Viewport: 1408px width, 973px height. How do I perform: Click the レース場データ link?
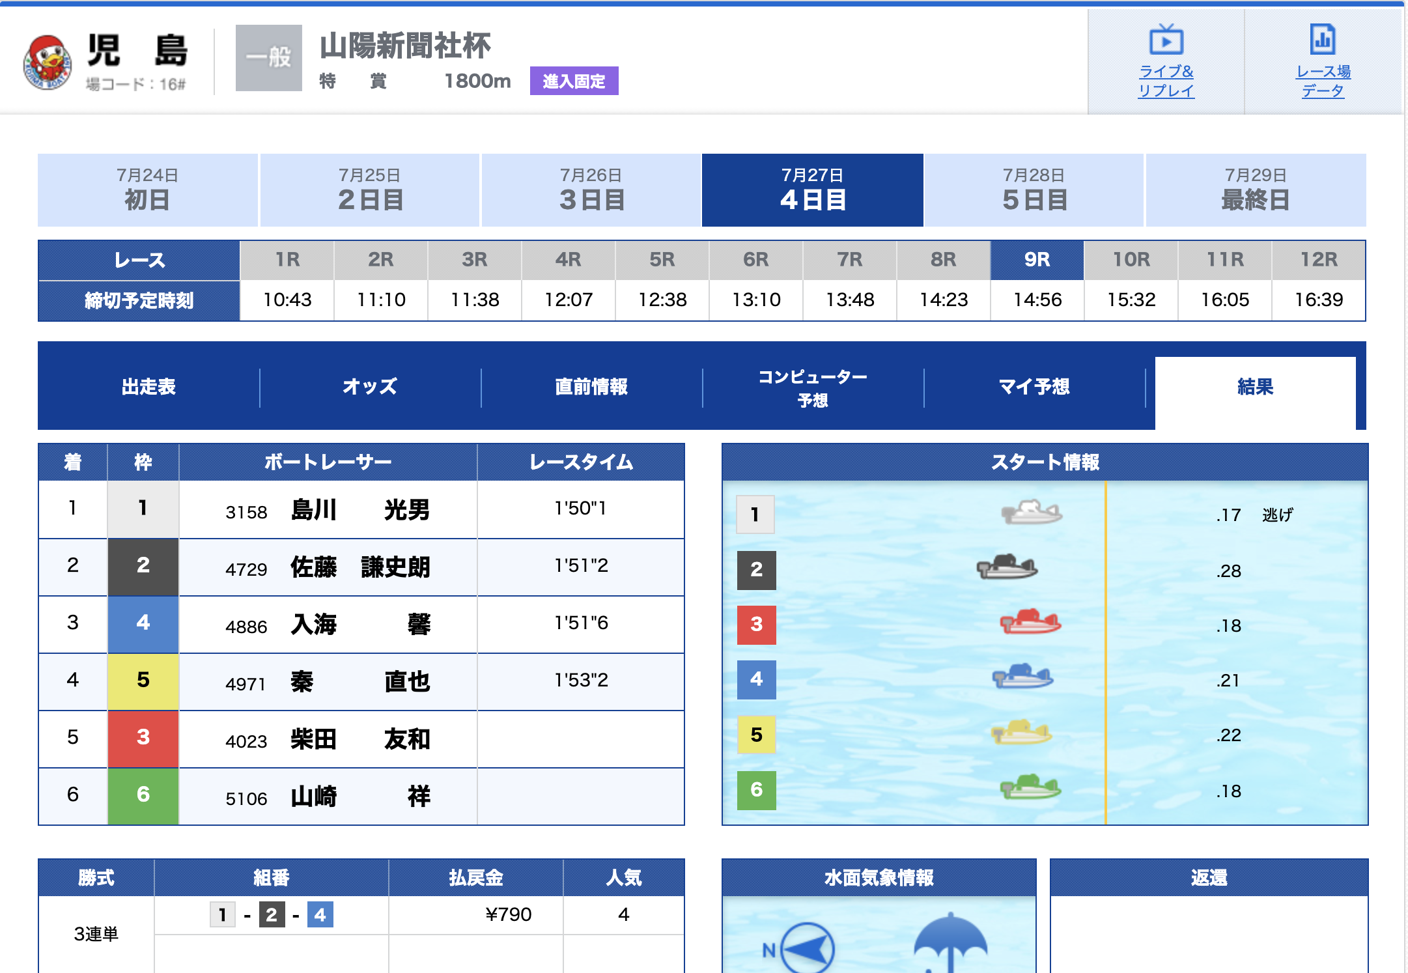[1322, 81]
